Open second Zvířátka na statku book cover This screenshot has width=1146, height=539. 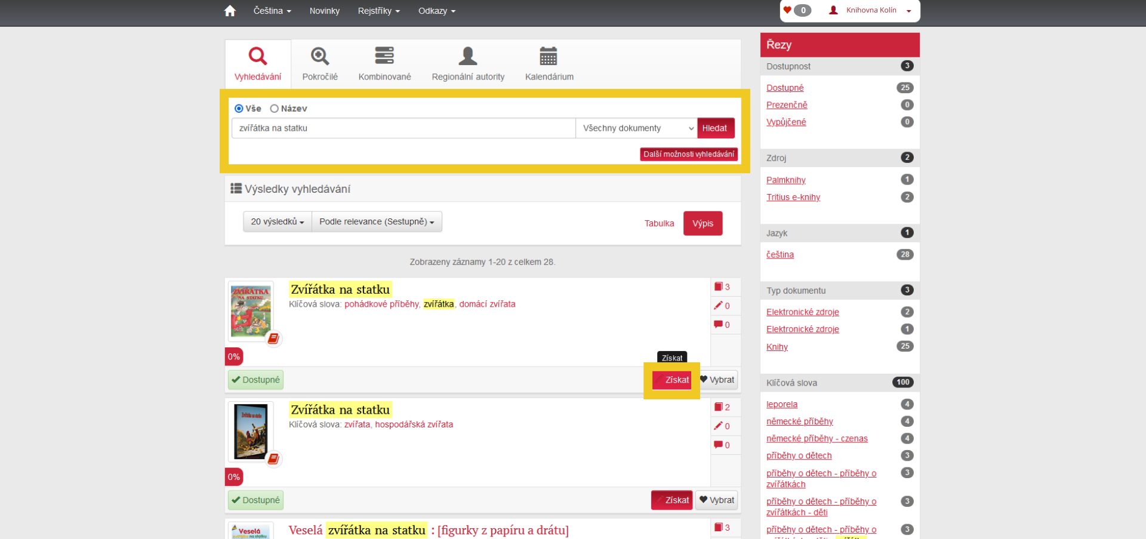(x=251, y=431)
